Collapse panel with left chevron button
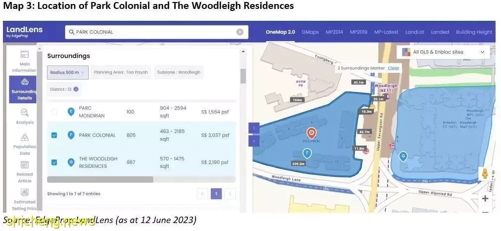Image resolution: width=501 pixels, height=231 pixels. click(254, 141)
